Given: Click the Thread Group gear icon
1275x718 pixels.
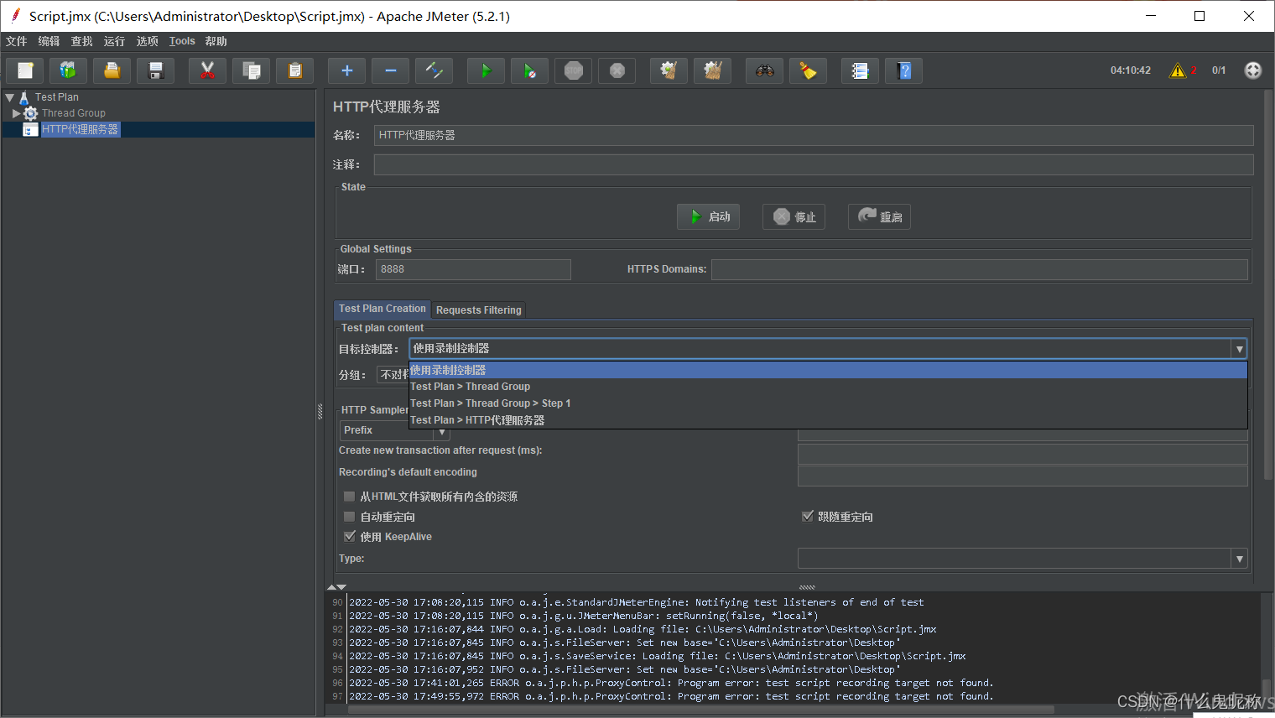Looking at the screenshot, I should [x=31, y=113].
